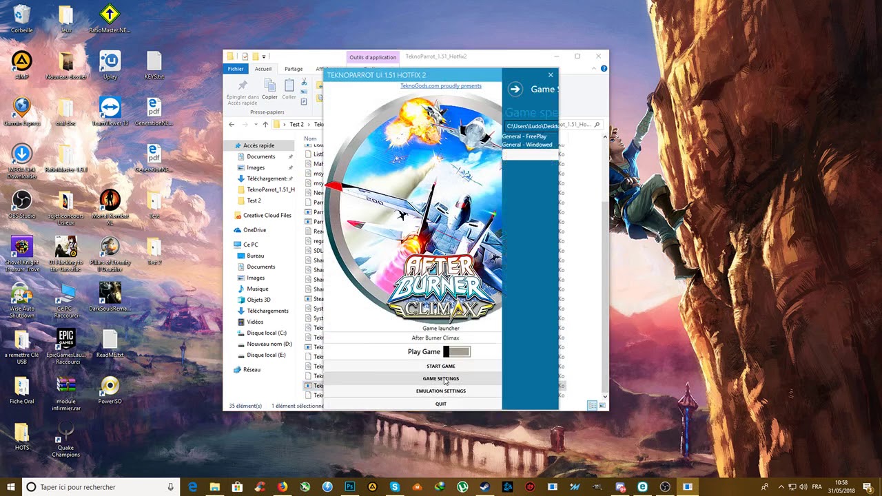The height and width of the screenshot is (496, 882).
Task: Select Nouveau nom (D:) in the tree
Action: pyautogui.click(x=269, y=344)
